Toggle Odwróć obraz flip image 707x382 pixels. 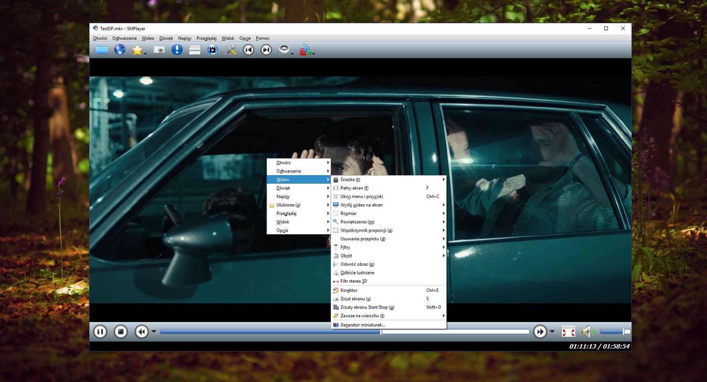click(389, 264)
